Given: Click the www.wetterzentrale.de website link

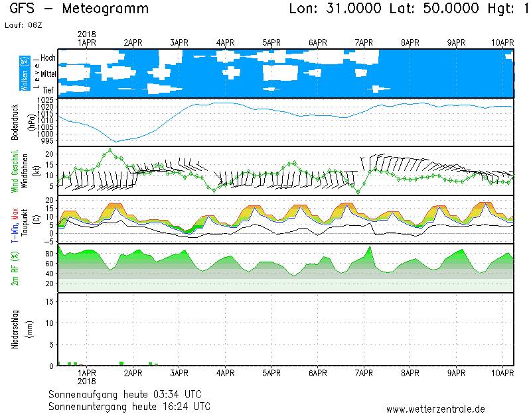Looking at the screenshot, I should pyautogui.click(x=435, y=409).
